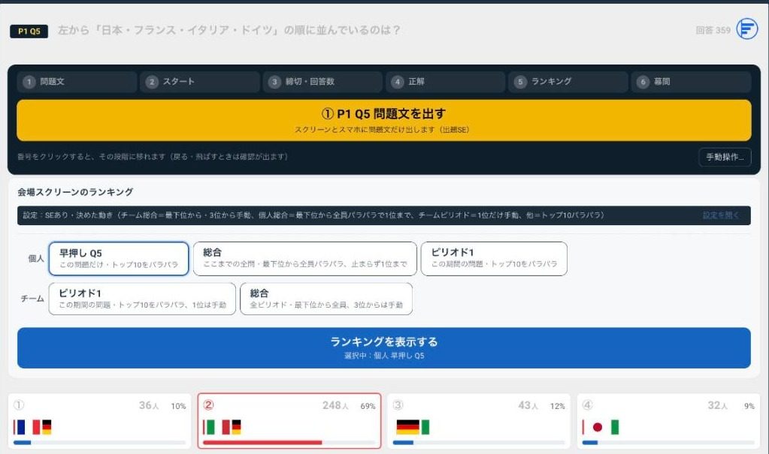Go to step 4 正解
769x454 pixels.
pyautogui.click(x=445, y=82)
